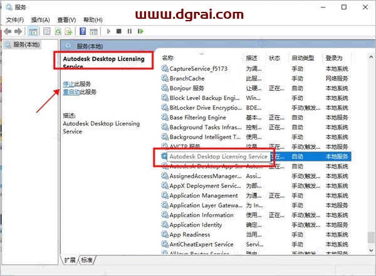This screenshot has width=376, height=276.
Task: Click the Pause service icon
Action: pos(130,31)
